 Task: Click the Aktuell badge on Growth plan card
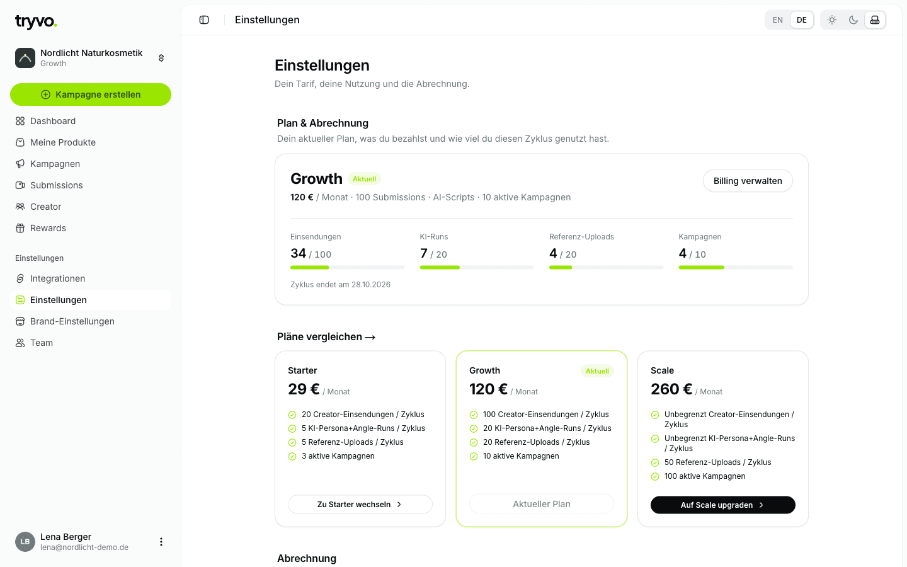click(x=597, y=371)
